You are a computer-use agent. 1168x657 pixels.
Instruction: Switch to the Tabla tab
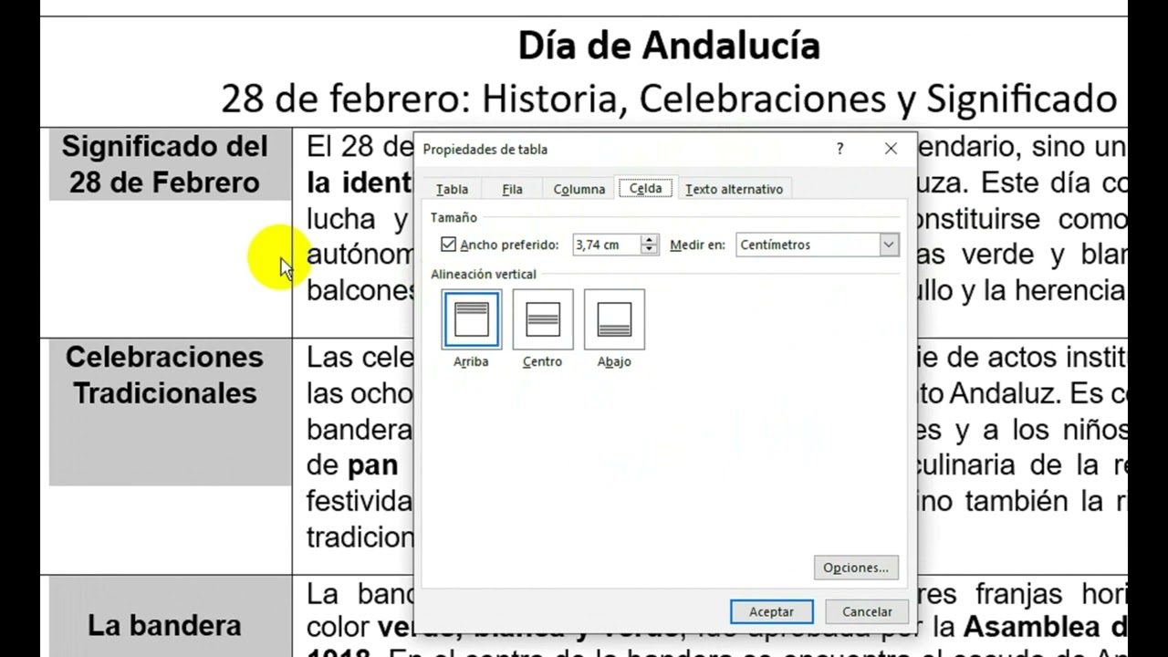point(452,189)
